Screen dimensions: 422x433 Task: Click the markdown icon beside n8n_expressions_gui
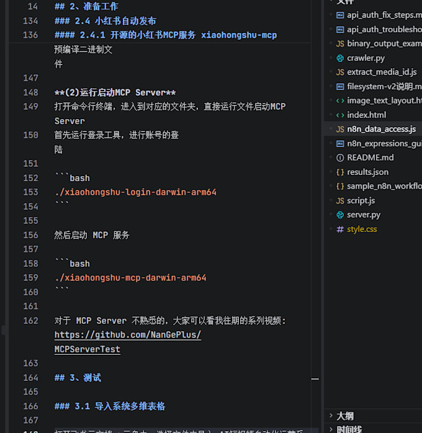(x=340, y=143)
